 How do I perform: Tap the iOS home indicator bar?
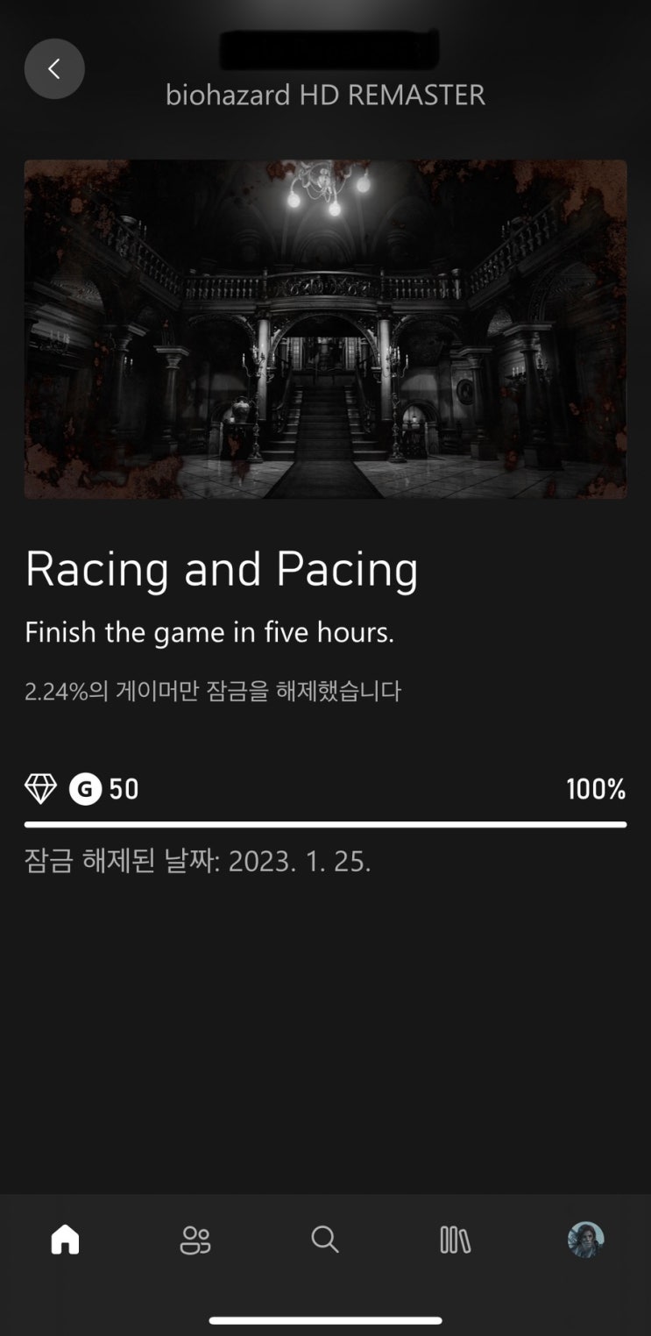325,1320
